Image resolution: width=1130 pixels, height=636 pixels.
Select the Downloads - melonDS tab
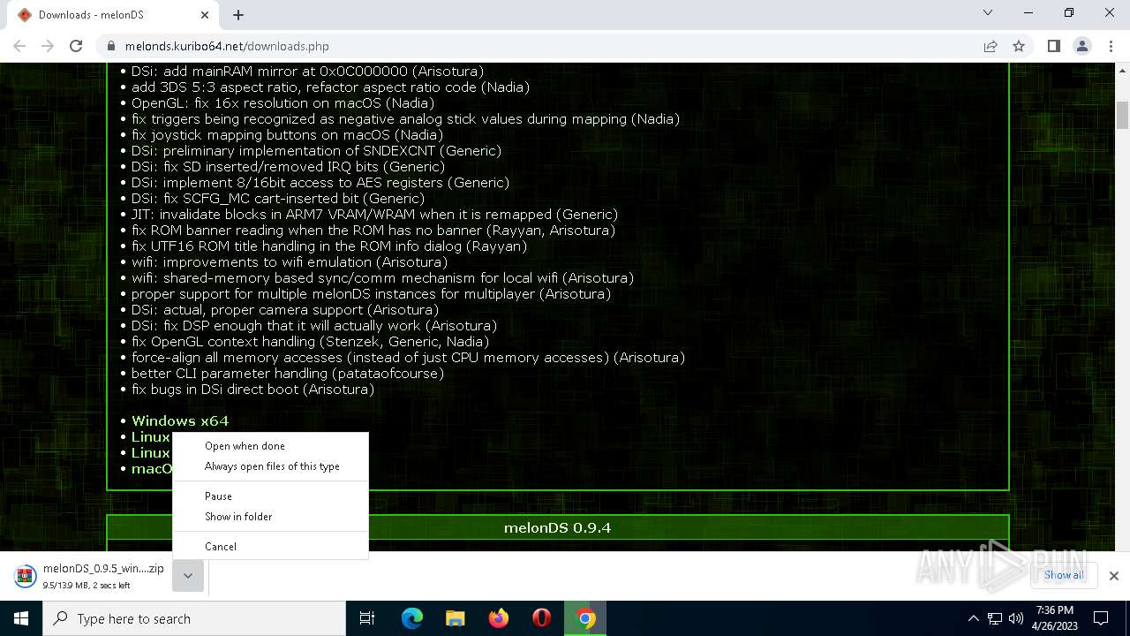[x=111, y=15]
